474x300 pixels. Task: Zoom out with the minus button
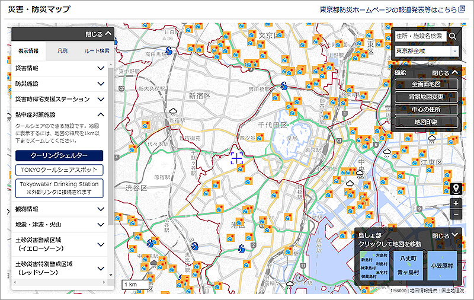point(456,214)
